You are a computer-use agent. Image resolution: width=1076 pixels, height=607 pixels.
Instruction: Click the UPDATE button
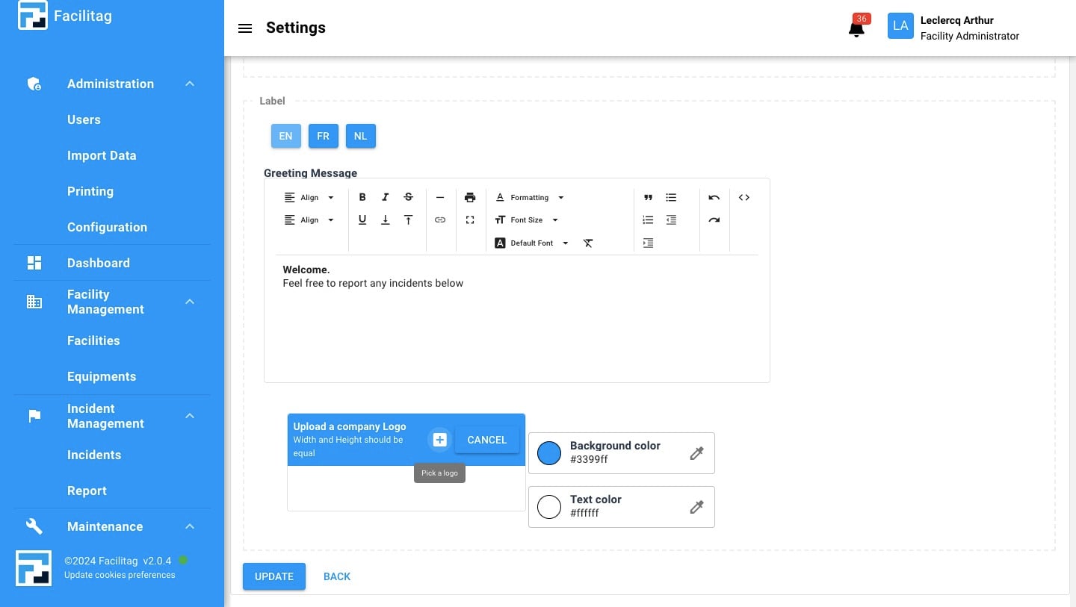point(273,576)
